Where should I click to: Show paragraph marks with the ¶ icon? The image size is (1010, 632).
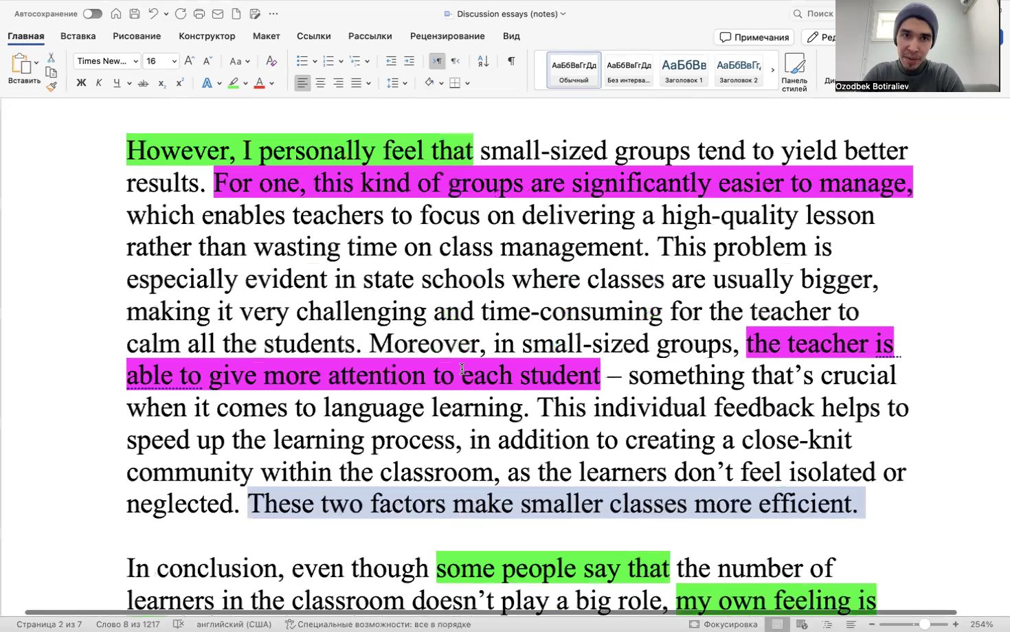511,60
